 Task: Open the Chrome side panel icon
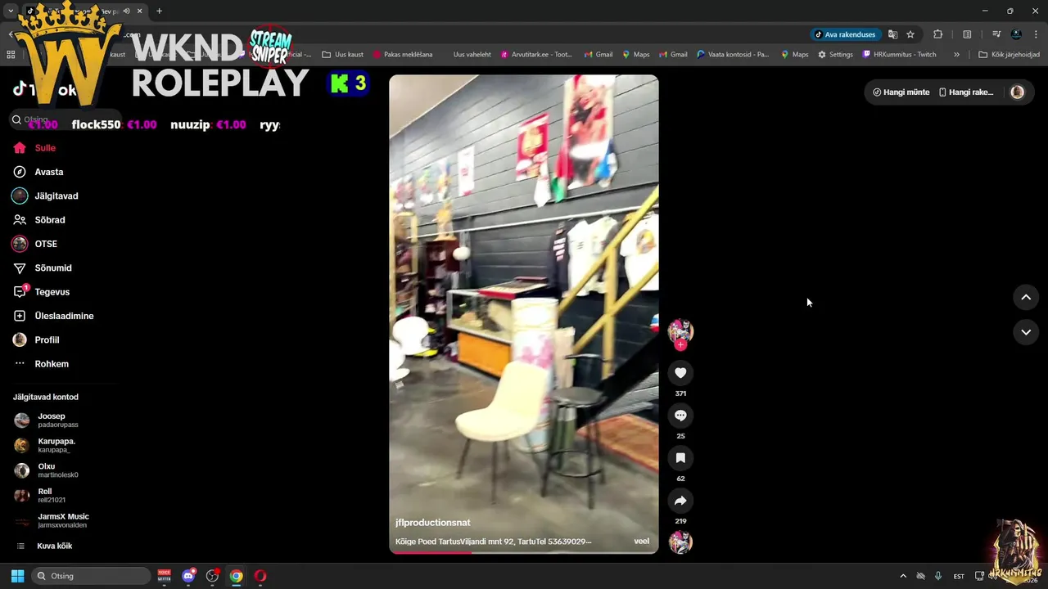[x=967, y=34]
